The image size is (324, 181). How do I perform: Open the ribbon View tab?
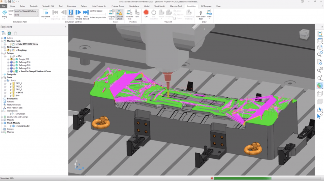point(218,6)
